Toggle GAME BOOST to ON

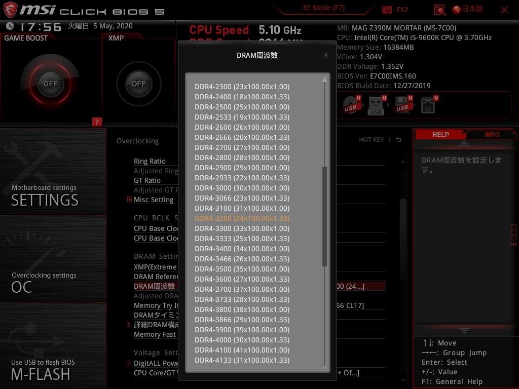pos(50,83)
